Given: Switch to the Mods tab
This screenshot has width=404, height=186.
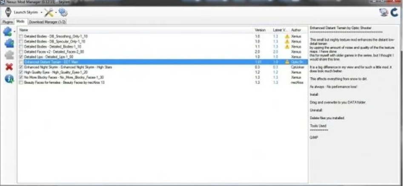Looking at the screenshot, I should click(20, 22).
